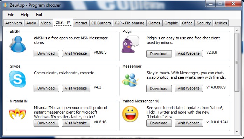Switch to the Audio tab
Screen dimensions: 244x139
pyautogui.click(x=31, y=23)
